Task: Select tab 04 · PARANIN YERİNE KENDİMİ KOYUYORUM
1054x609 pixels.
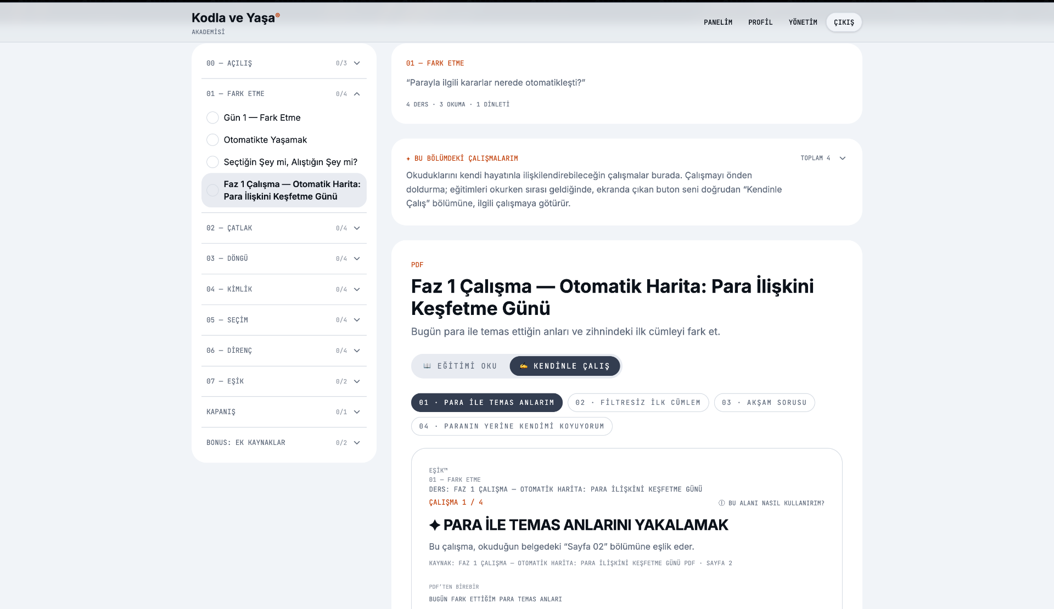Action: point(512,426)
